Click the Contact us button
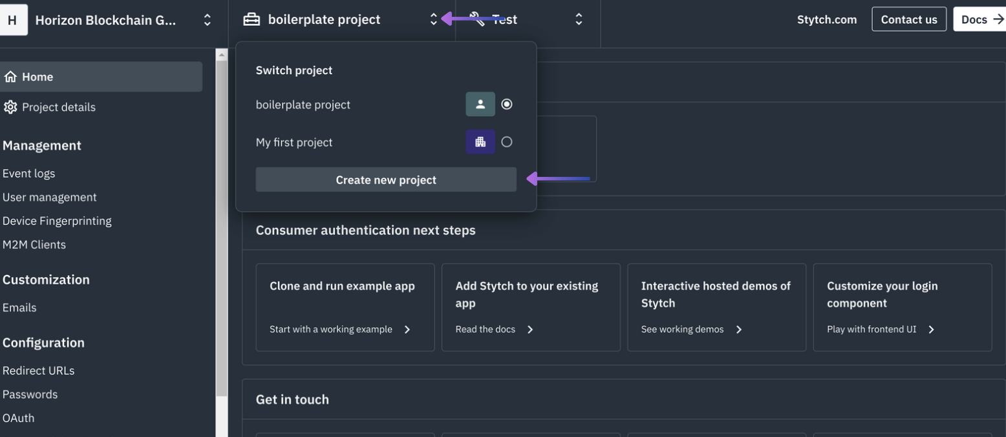Screen dimensions: 1006x437 tap(909, 19)
